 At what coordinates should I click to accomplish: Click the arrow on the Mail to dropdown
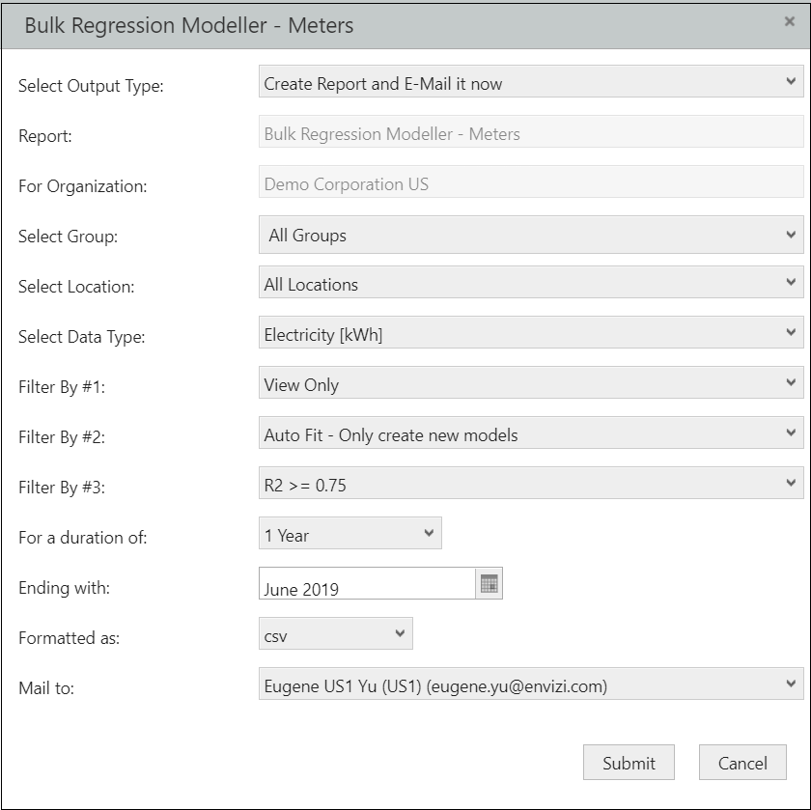pos(791,684)
